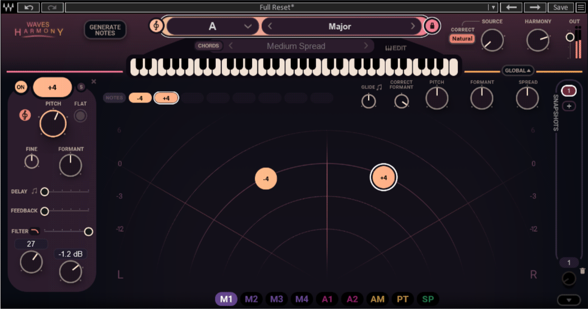Click the global SPREAD knob
This screenshot has height=309, width=588.
(x=527, y=98)
